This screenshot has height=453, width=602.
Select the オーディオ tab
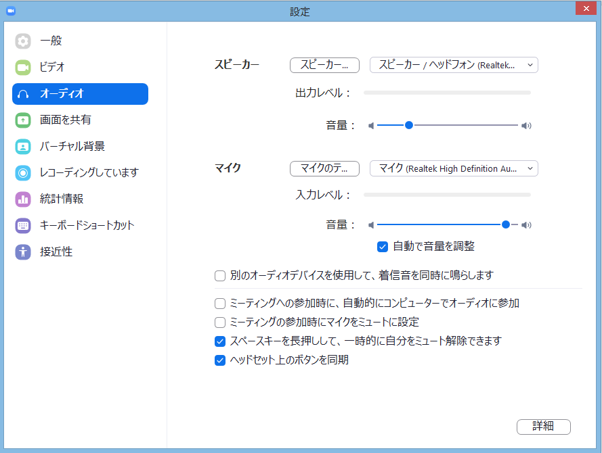[x=80, y=94]
